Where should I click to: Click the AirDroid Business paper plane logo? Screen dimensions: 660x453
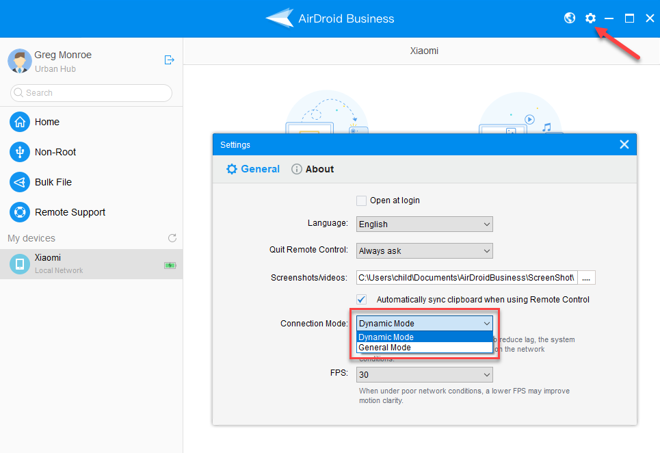pos(280,18)
